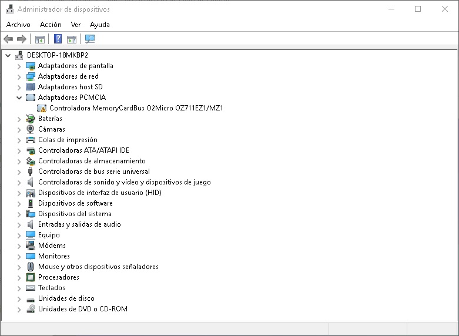Collapse the DESKTOP-18MKBP2 root node chevron

8,55
